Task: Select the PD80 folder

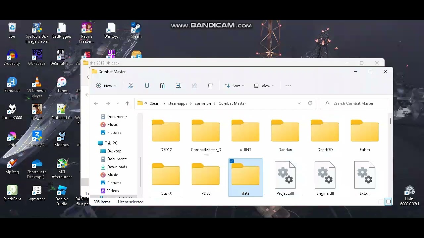Action: click(206, 179)
